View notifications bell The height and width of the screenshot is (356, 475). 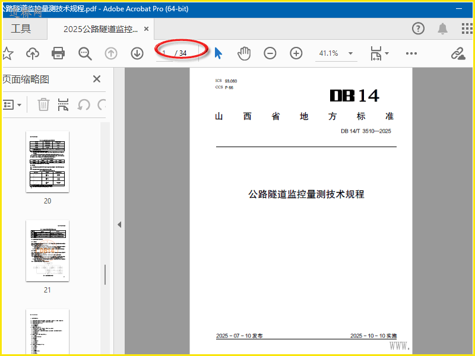pyautogui.click(x=442, y=28)
